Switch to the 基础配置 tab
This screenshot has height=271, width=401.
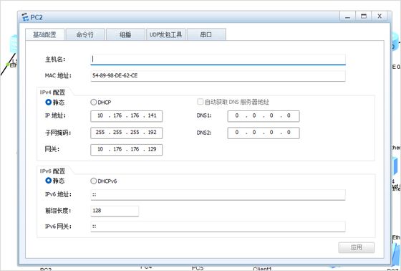[44, 34]
